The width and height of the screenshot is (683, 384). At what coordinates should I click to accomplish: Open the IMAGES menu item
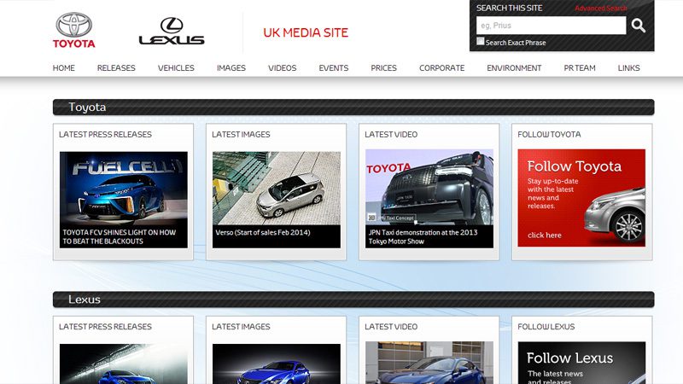pos(231,68)
